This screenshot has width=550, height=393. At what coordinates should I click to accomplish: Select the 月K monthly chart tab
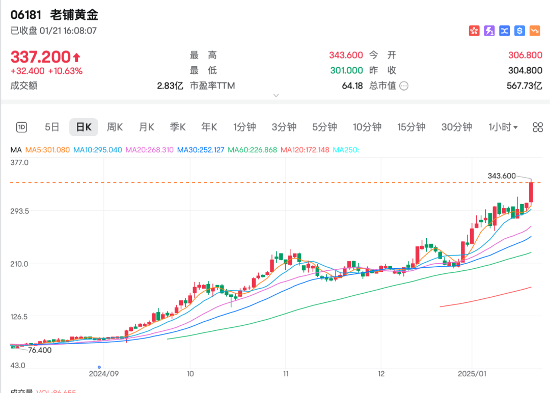click(x=147, y=127)
